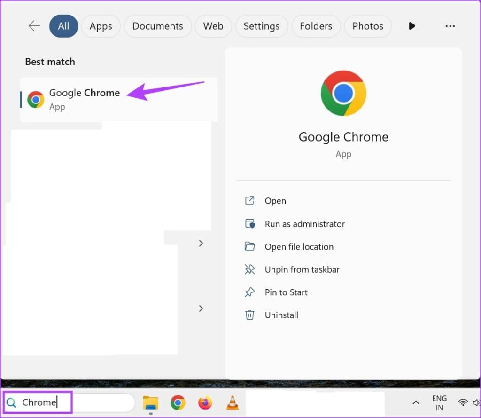Open File Explorer from the taskbar
The width and height of the screenshot is (481, 418).
coord(151,402)
